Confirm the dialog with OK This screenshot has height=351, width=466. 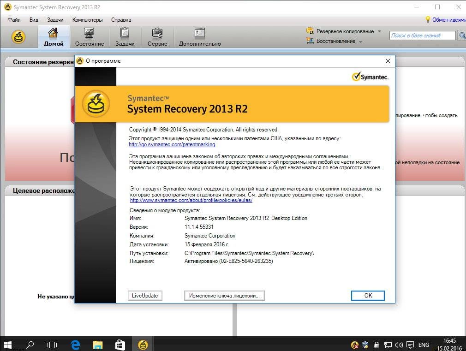click(x=368, y=296)
